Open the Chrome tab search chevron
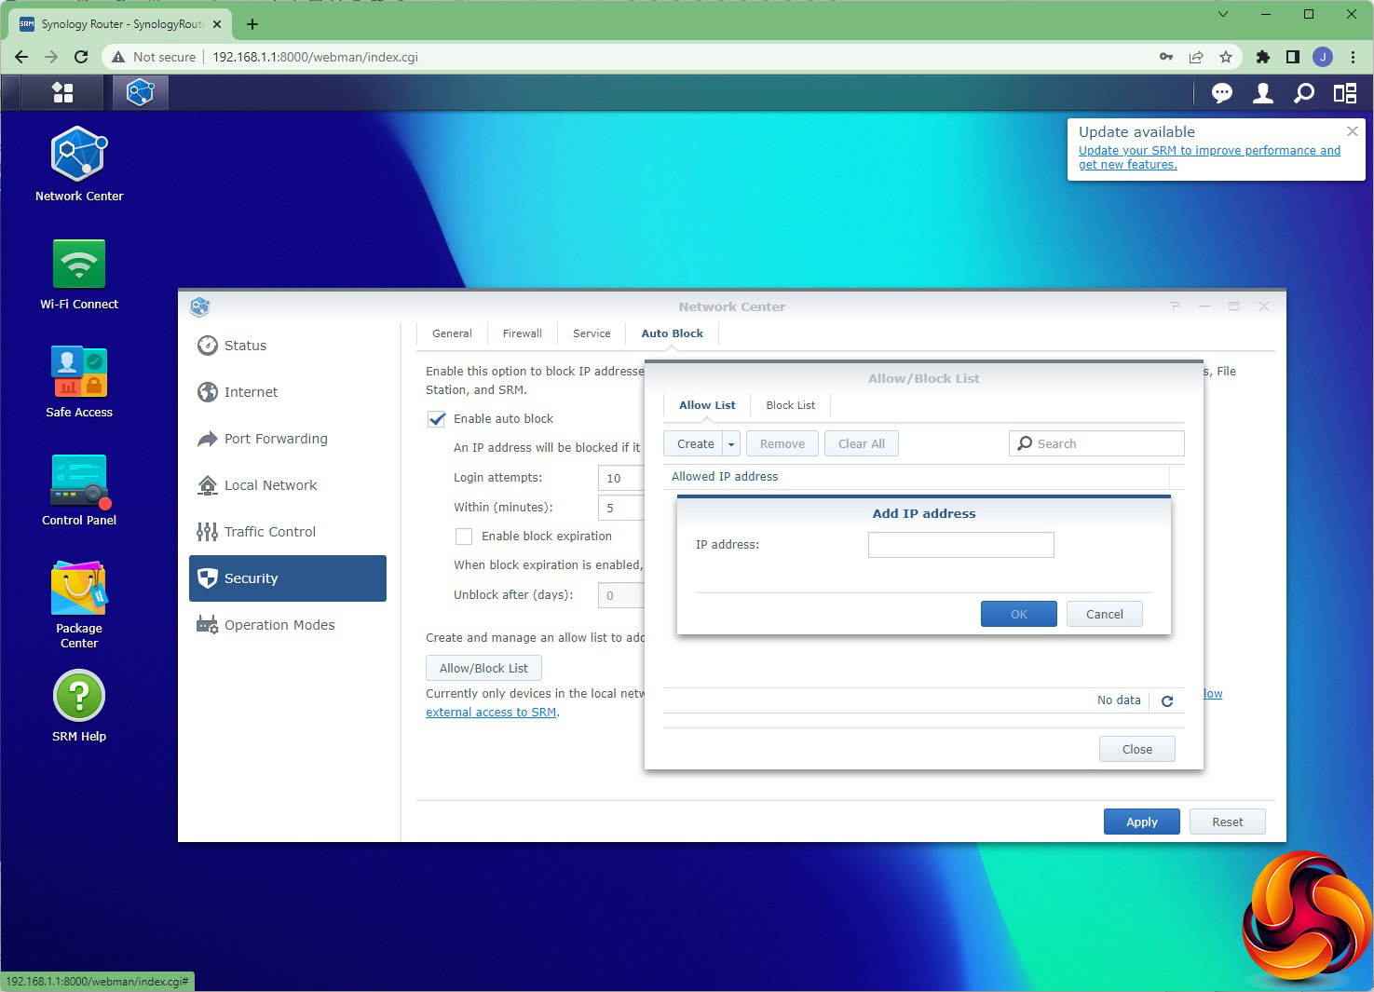Image resolution: width=1374 pixels, height=992 pixels. (x=1223, y=14)
